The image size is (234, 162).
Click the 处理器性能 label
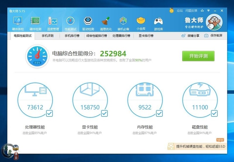coord(35,127)
